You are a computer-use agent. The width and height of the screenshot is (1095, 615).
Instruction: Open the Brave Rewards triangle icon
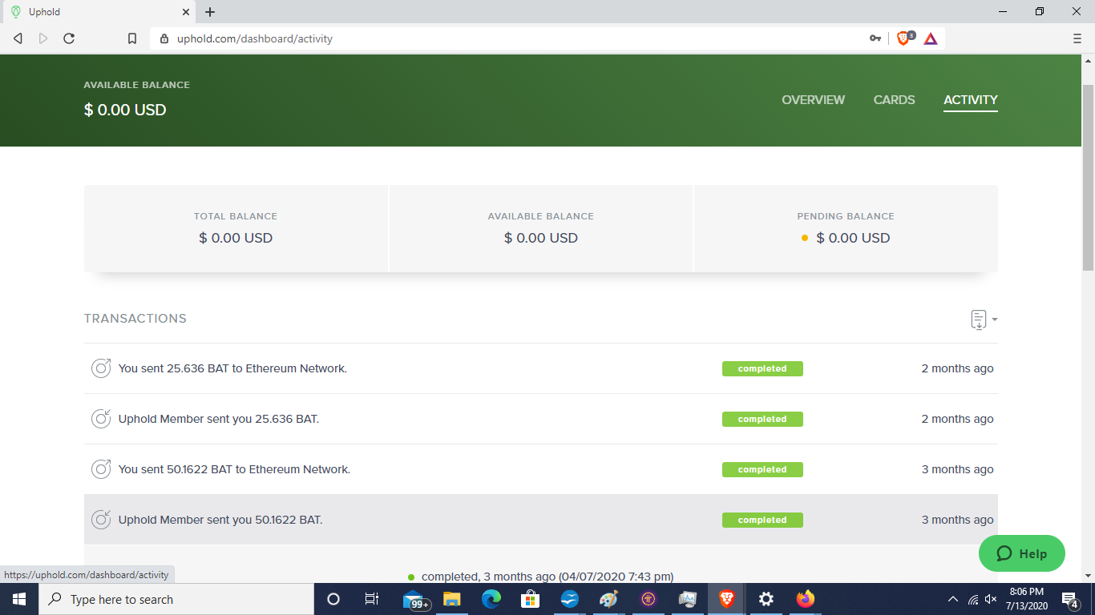931,38
